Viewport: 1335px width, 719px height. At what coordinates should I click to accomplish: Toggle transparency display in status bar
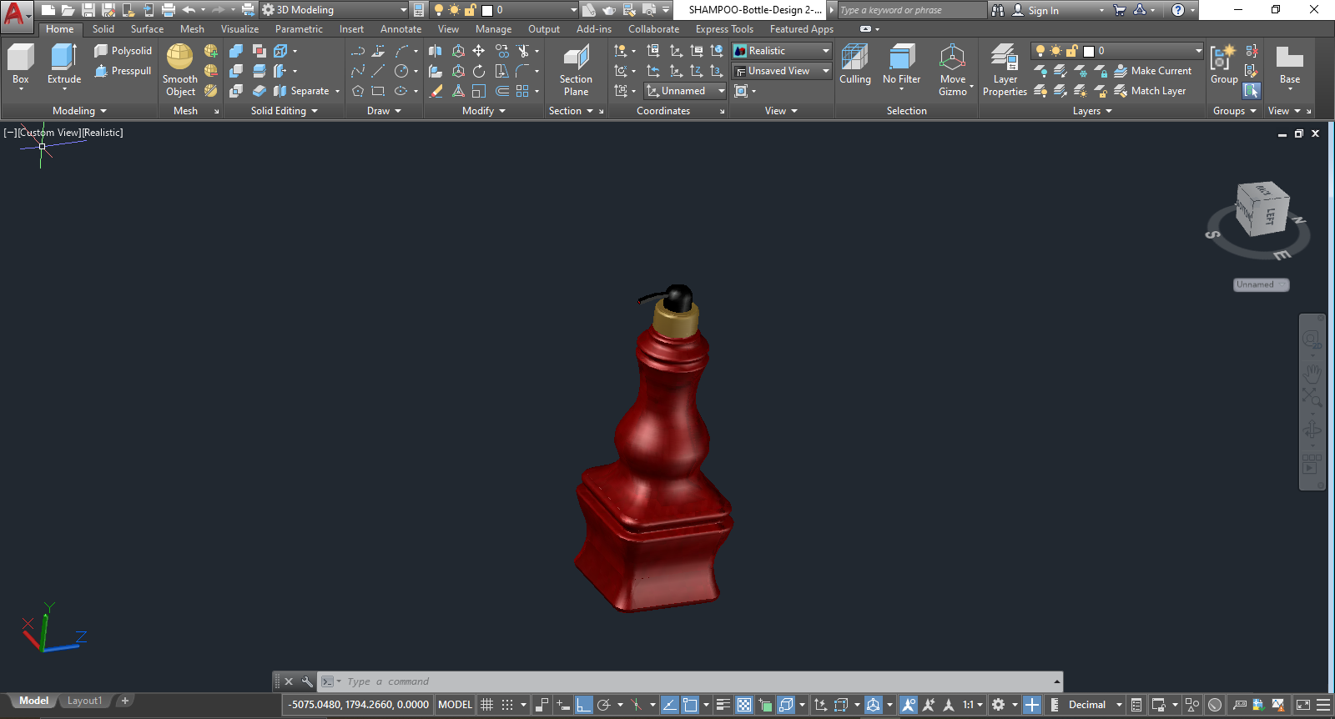click(744, 705)
